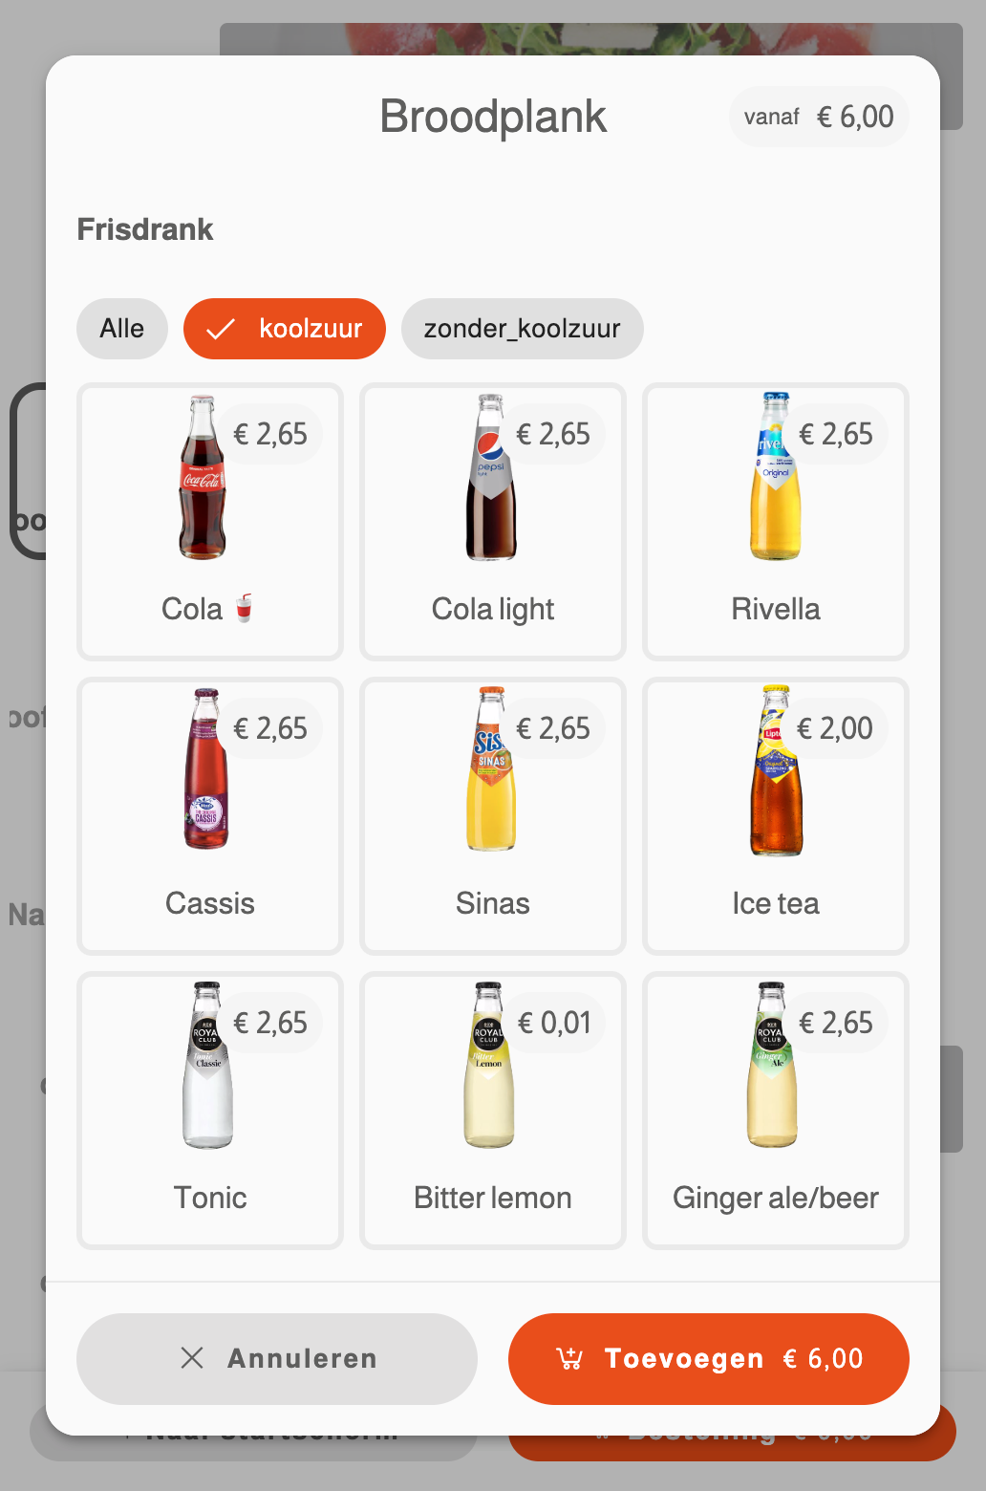Pick the Ginger ale/beer bottle

pyautogui.click(x=771, y=1065)
